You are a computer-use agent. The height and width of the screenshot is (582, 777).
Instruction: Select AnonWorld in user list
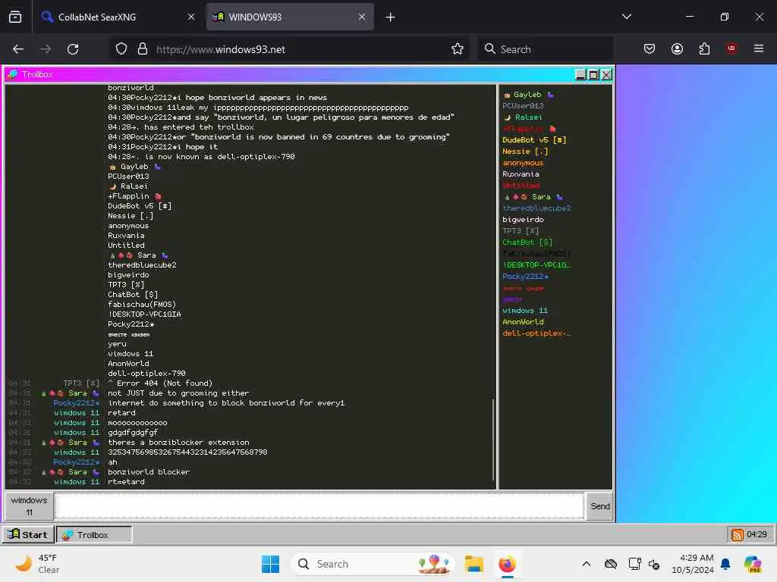point(523,321)
